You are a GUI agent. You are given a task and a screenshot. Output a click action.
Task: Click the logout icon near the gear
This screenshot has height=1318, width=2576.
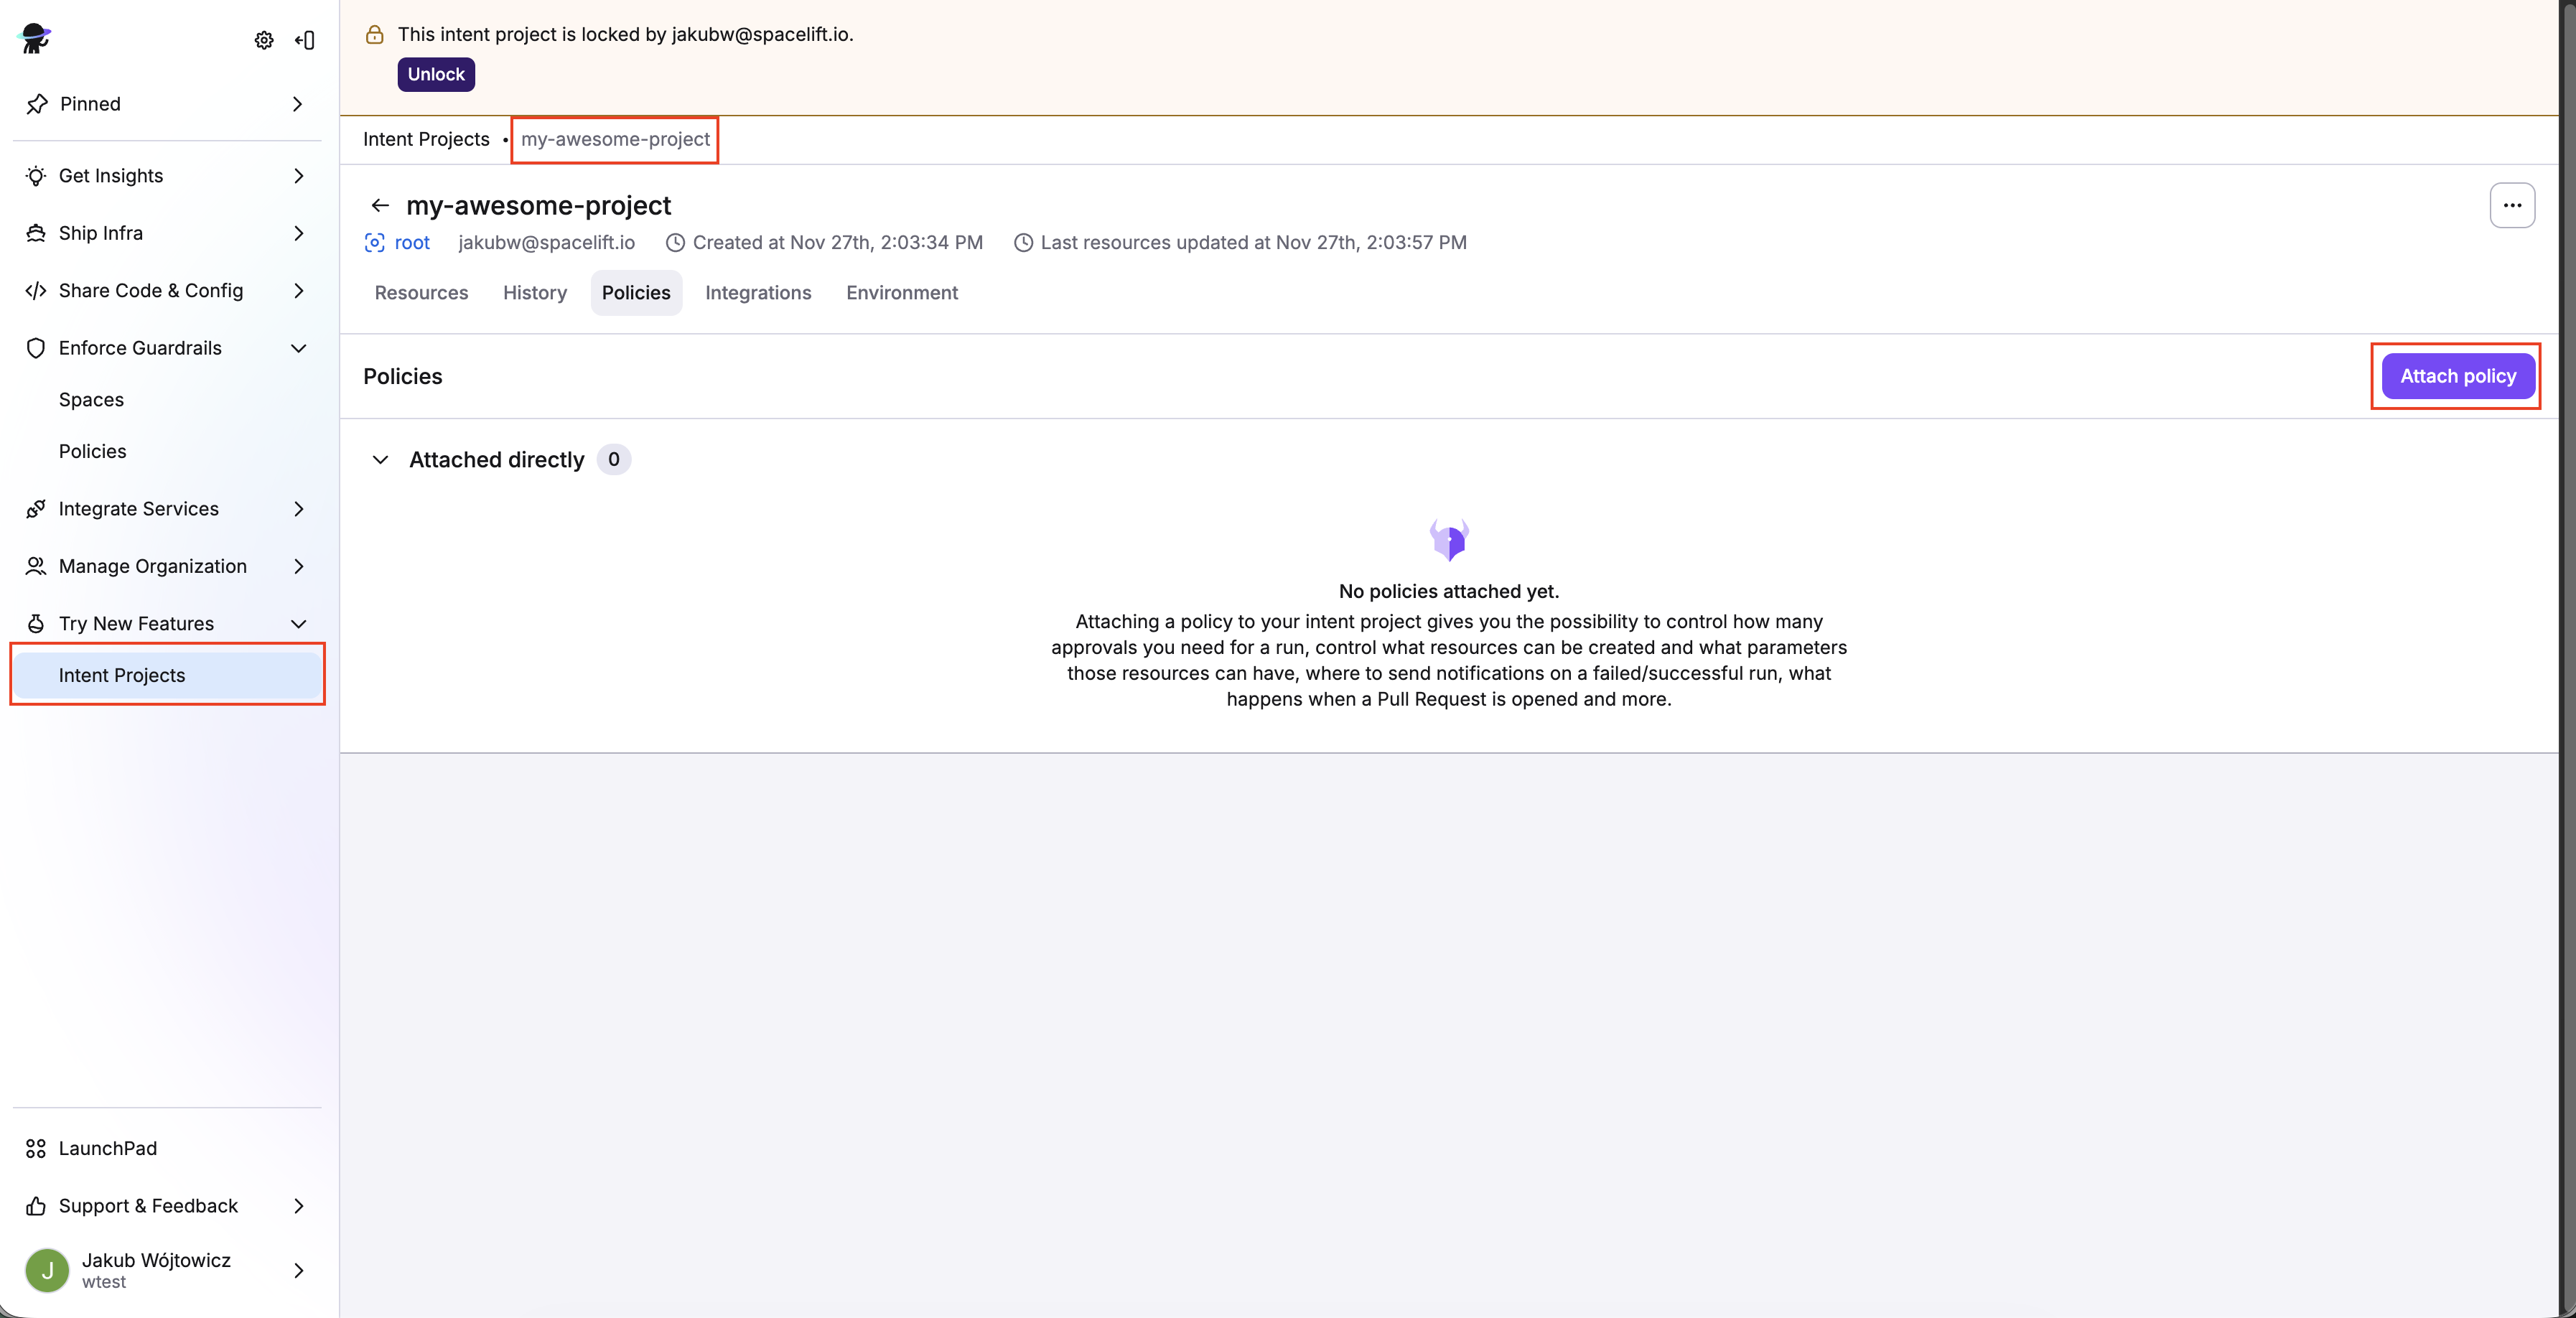click(305, 40)
